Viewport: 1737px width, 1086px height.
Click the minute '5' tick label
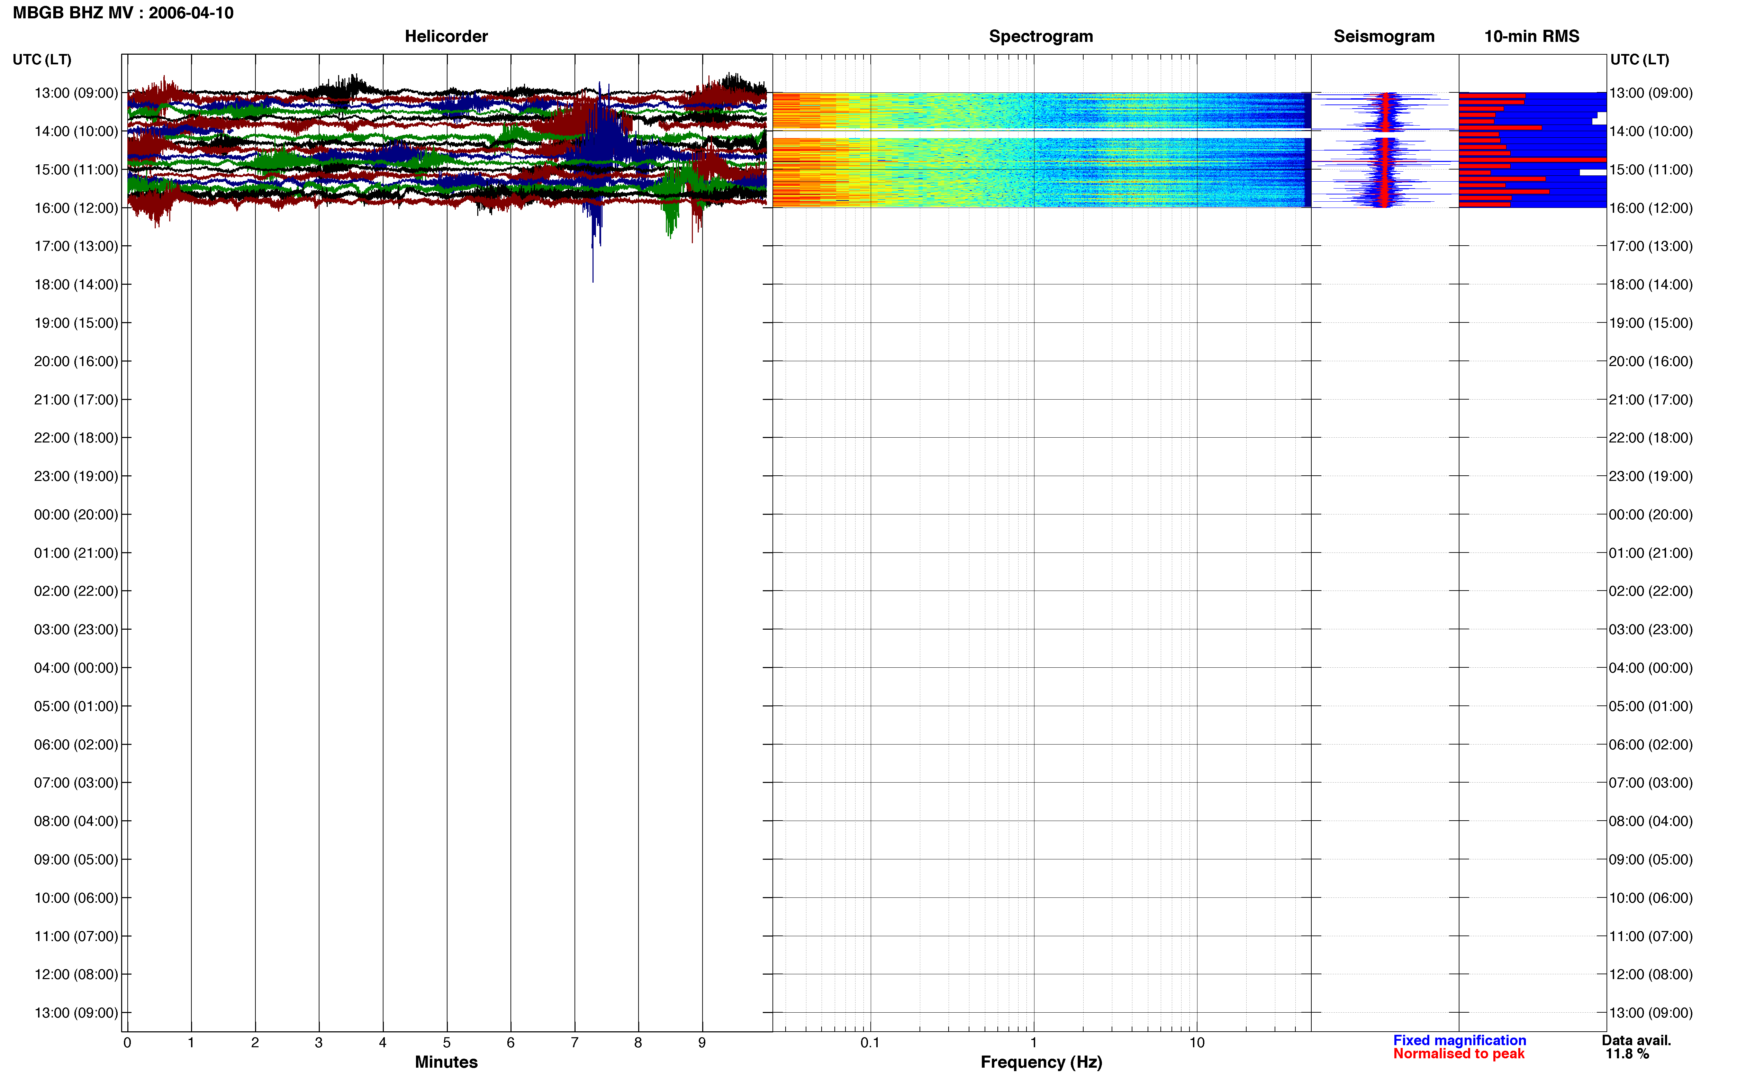tap(447, 1043)
